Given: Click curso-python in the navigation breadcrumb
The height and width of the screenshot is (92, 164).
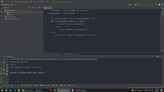Looking at the screenshot, I should tap(5, 5).
